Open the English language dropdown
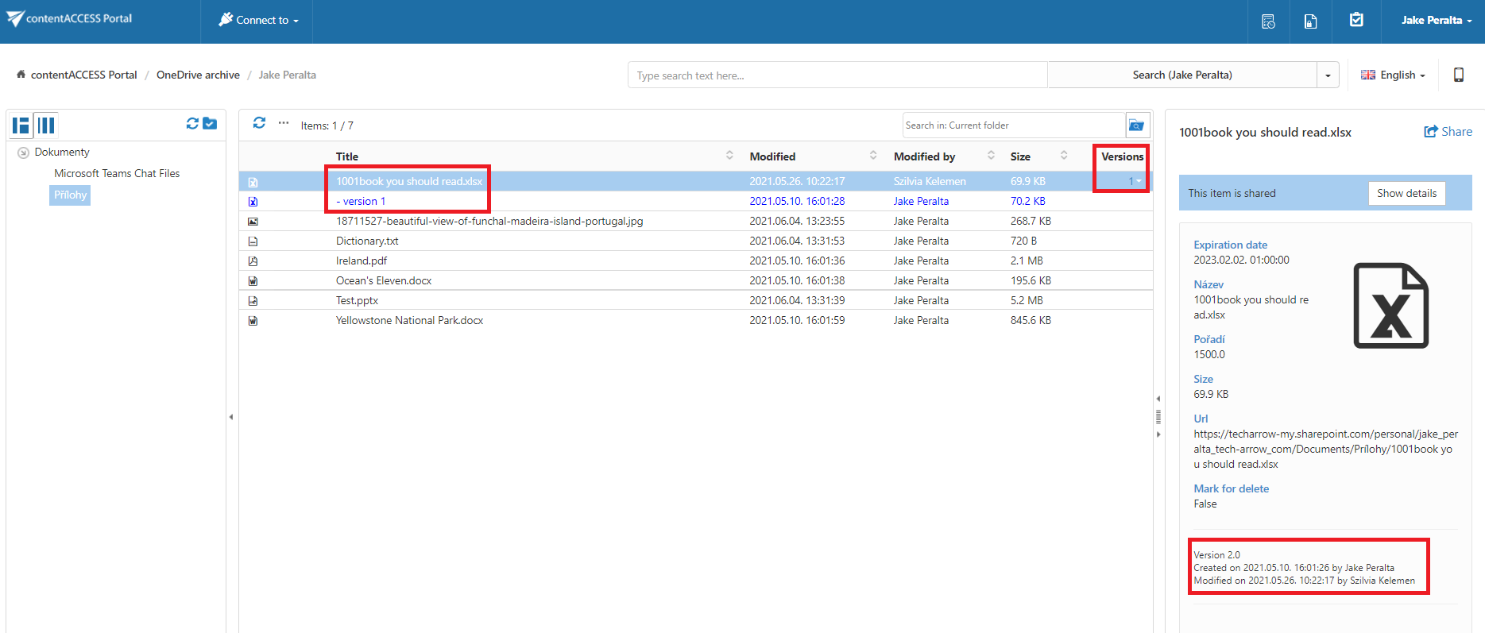Image resolution: width=1485 pixels, height=633 pixels. (1394, 75)
